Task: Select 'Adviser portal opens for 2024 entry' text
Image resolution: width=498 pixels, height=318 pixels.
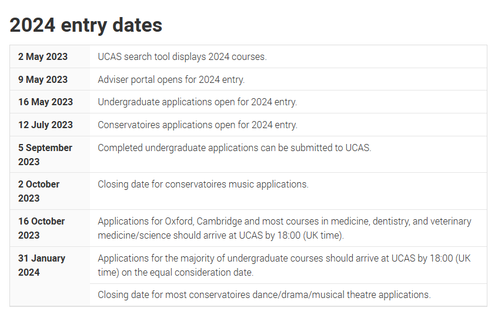Action: tap(171, 79)
